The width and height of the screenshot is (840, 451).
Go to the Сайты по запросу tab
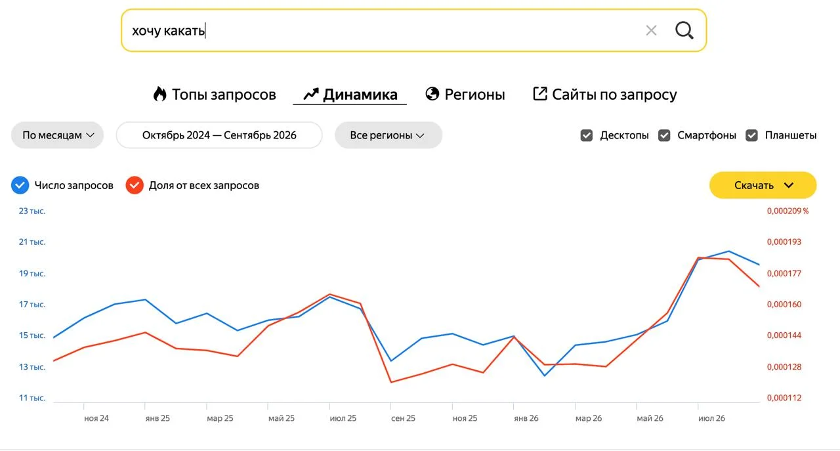pos(604,95)
